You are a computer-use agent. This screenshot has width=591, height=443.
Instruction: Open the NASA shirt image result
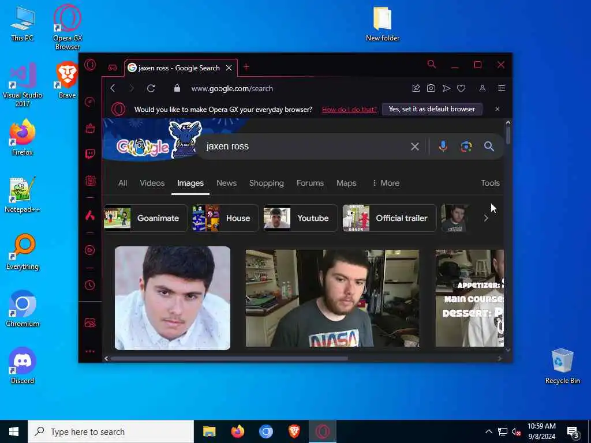pos(332,298)
